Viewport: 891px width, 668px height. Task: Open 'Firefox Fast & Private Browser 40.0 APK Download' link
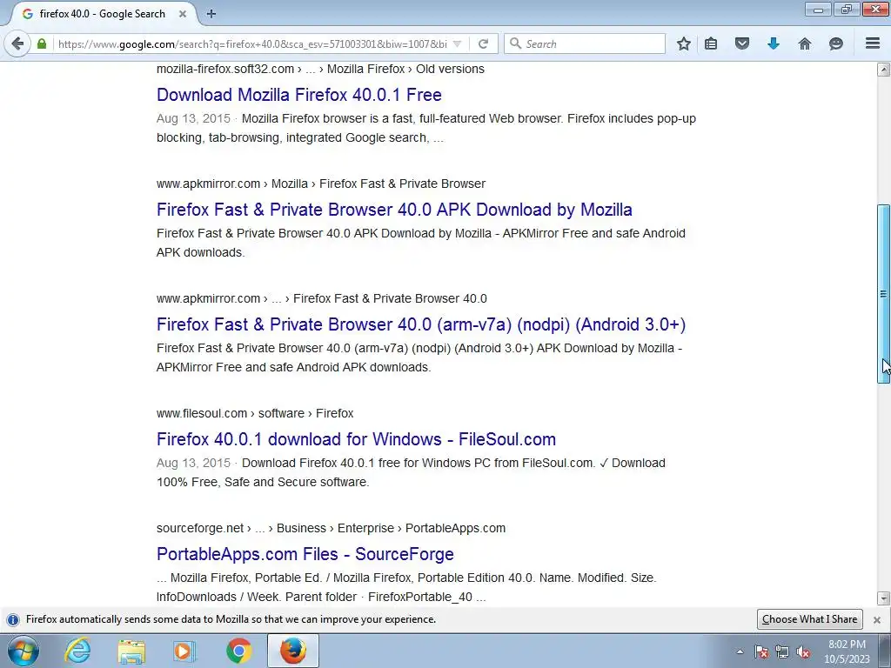(394, 210)
